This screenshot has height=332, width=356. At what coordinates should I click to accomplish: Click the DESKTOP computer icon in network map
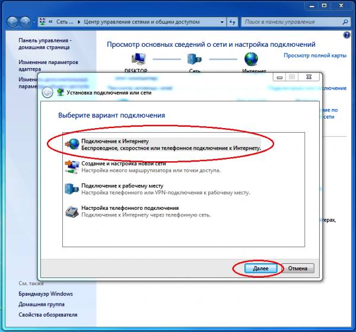[x=138, y=59]
